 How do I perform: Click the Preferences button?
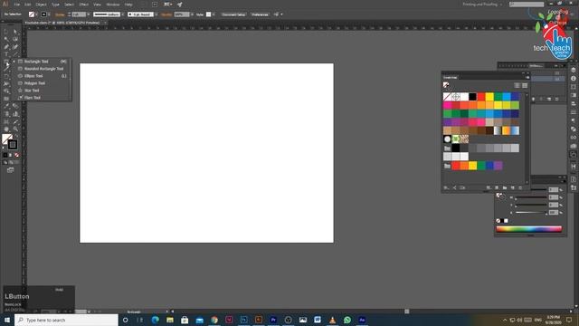[x=260, y=14]
